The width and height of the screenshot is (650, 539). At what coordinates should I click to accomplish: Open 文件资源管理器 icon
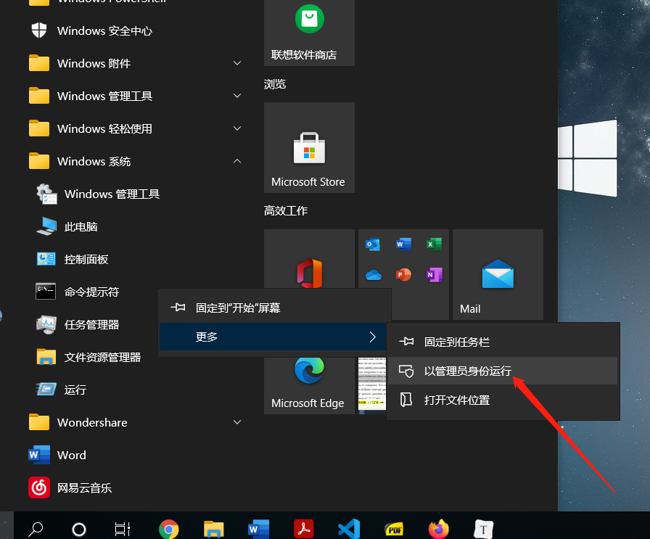tap(46, 357)
